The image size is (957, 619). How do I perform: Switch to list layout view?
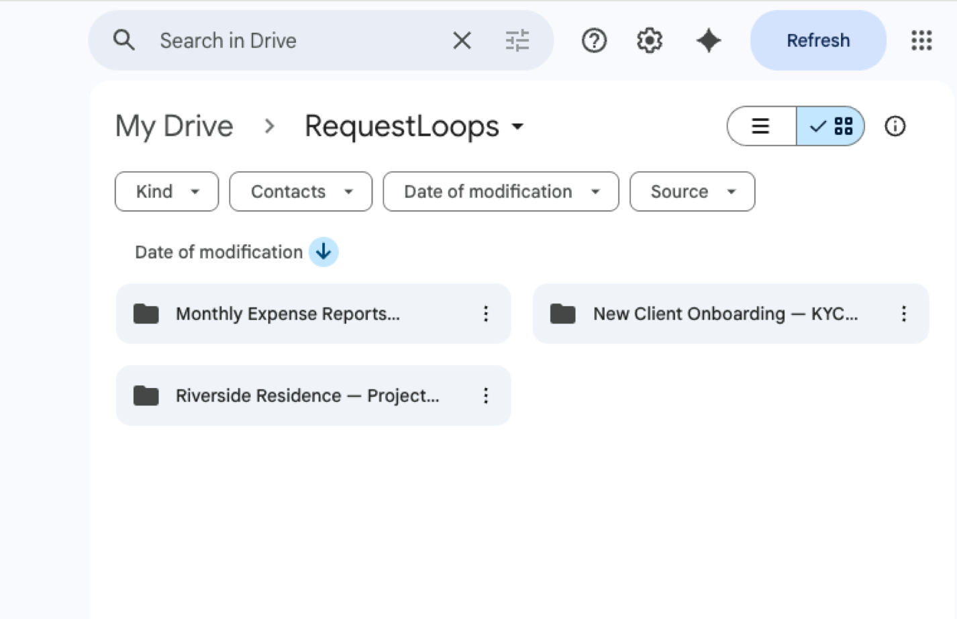click(761, 126)
